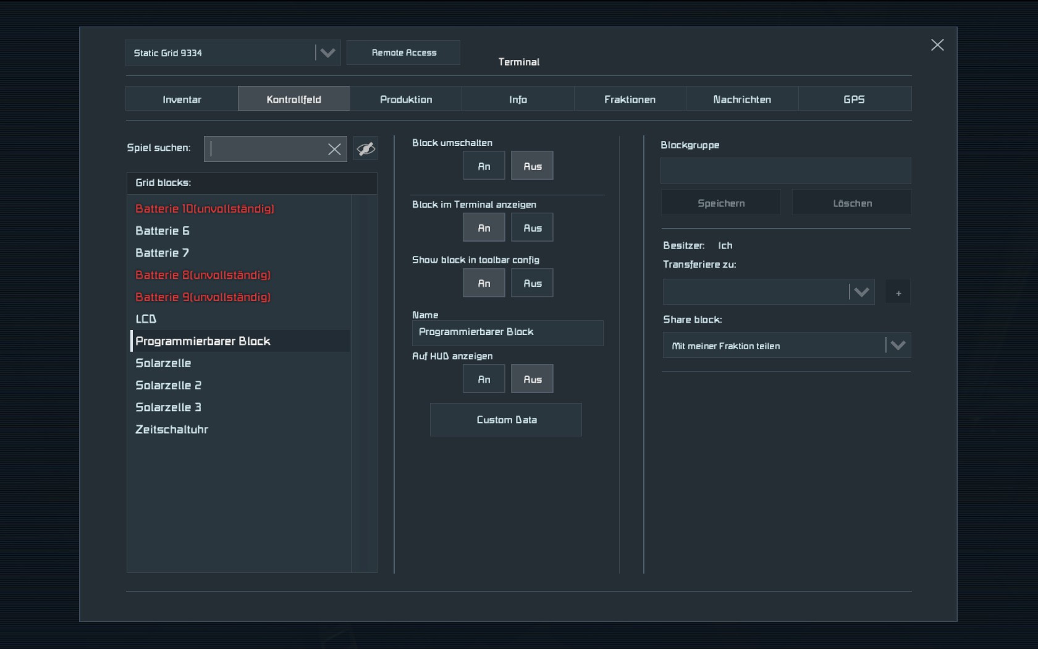Image resolution: width=1038 pixels, height=649 pixels.
Task: Enable Auf HUD anzeigen with An
Action: pos(484,380)
